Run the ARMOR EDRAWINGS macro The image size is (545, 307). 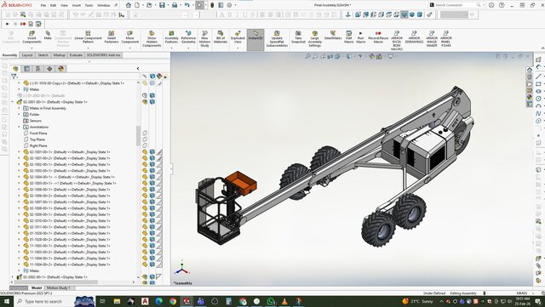click(414, 37)
